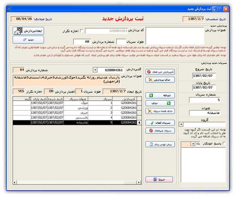
Task: Click the سریال column header
Action: coord(100,99)
